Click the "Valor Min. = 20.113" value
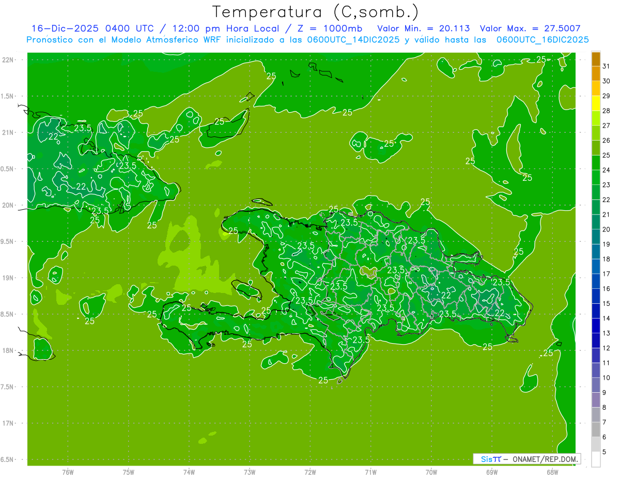This screenshot has width=620, height=479. (x=424, y=28)
